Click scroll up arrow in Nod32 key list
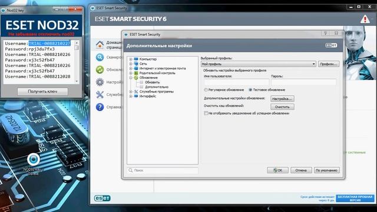This screenshot has width=377, height=212. [x=77, y=43]
